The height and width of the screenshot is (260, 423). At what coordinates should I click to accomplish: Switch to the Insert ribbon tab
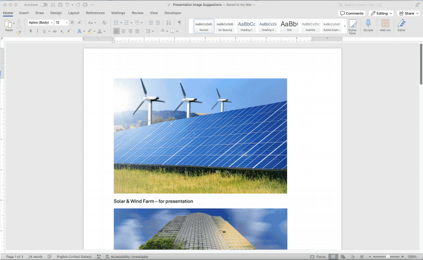click(24, 13)
